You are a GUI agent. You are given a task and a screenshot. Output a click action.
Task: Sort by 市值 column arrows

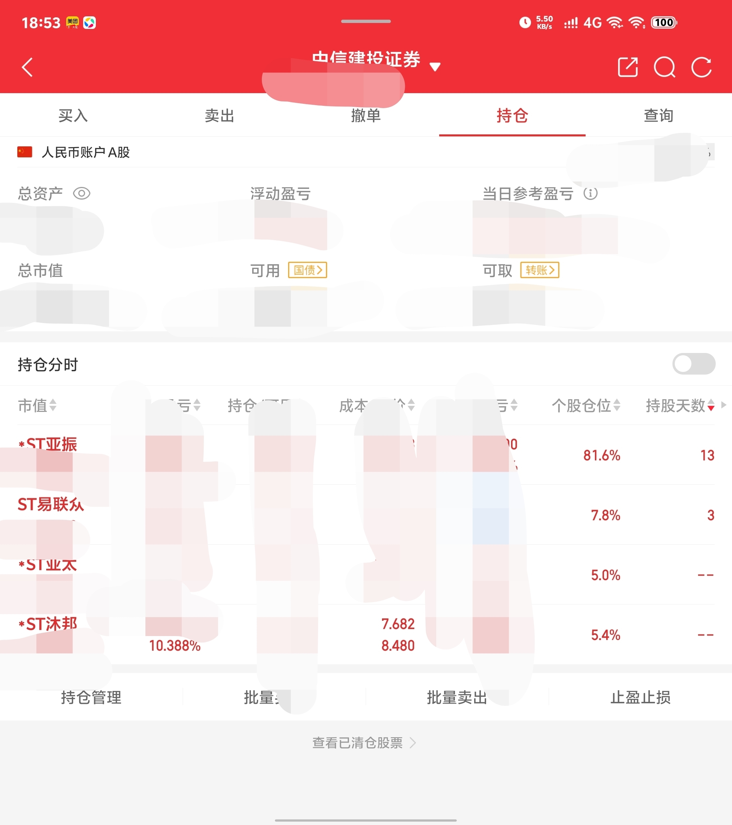pyautogui.click(x=53, y=405)
